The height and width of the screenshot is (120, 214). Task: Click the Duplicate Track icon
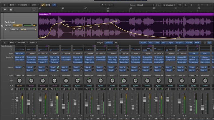[x=11, y=10]
